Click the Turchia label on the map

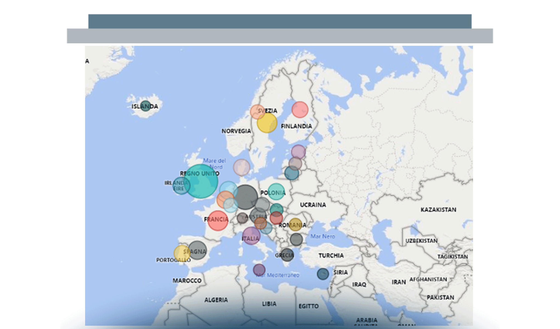click(331, 256)
